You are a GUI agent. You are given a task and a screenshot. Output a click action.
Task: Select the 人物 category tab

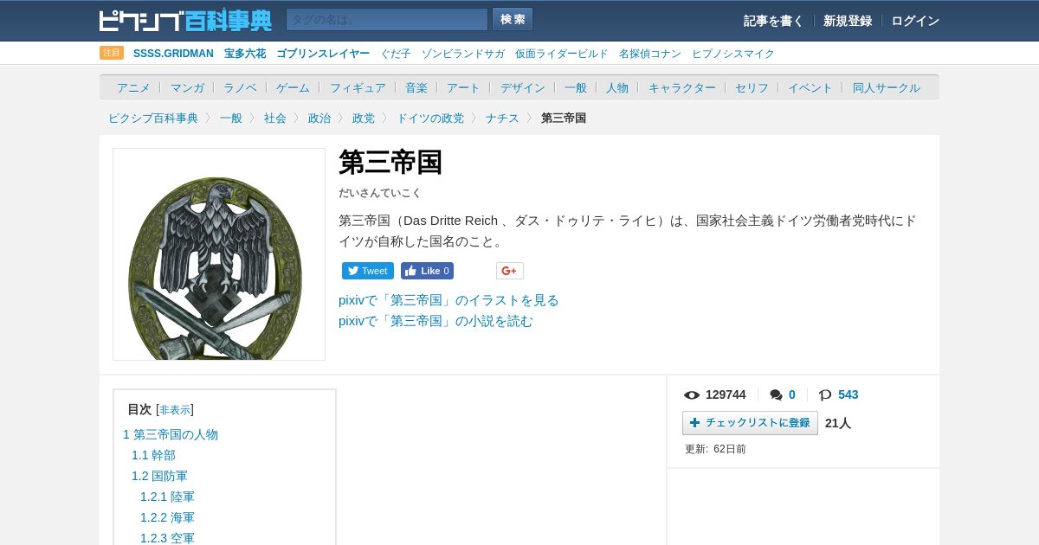(x=617, y=87)
